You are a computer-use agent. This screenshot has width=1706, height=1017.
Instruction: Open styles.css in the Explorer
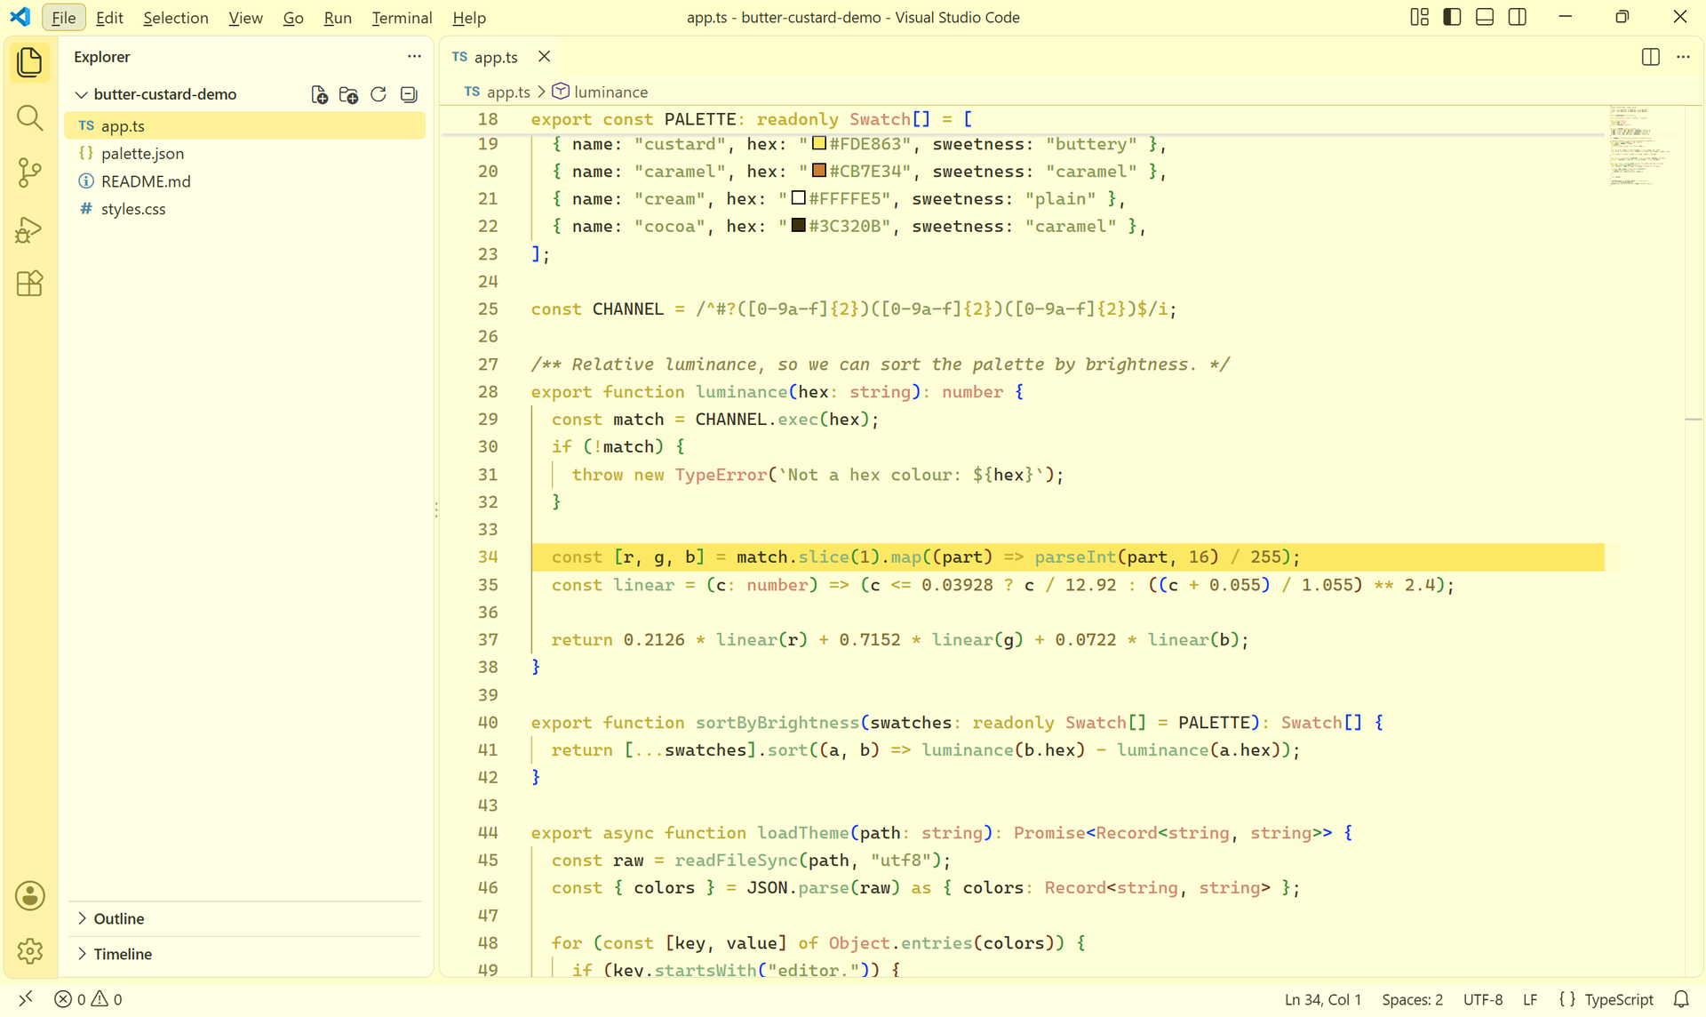coord(244,209)
